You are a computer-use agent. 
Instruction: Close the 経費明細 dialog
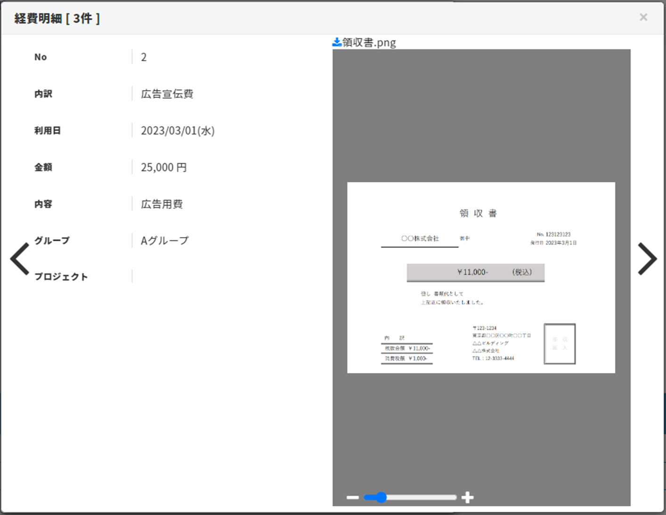click(643, 17)
